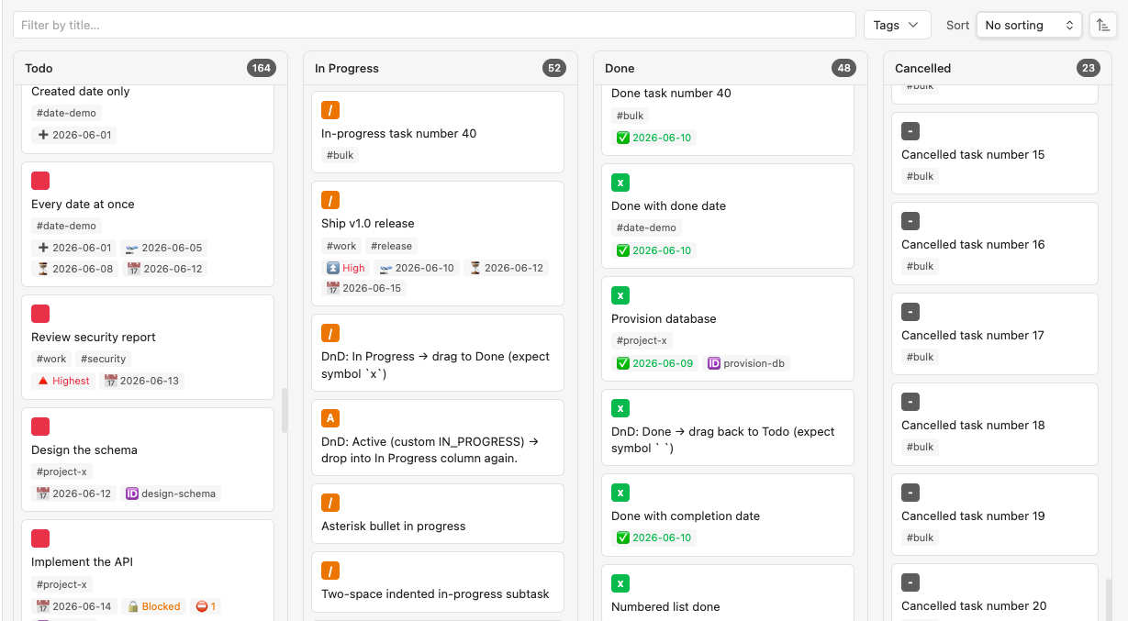This screenshot has height=621, width=1128.
Task: Toggle status box on Design the schema
Action: (x=40, y=427)
